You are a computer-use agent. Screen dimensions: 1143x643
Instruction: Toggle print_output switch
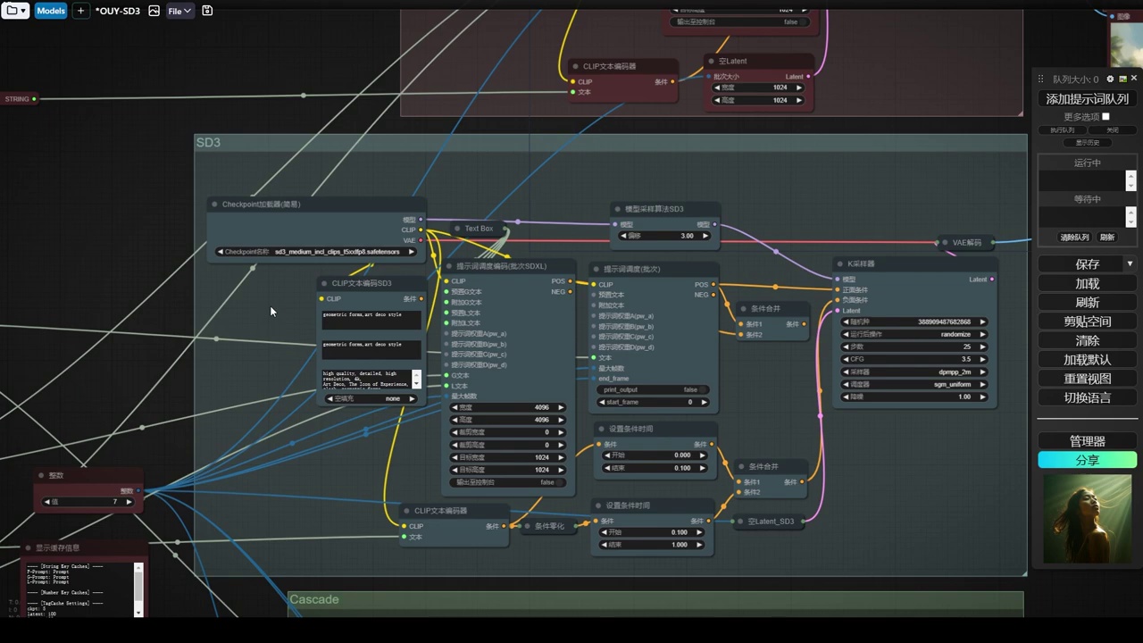(652, 389)
